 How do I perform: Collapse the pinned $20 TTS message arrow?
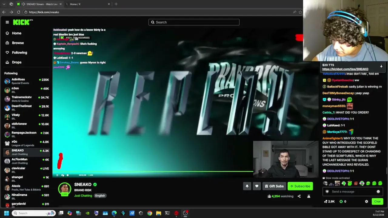point(381,66)
